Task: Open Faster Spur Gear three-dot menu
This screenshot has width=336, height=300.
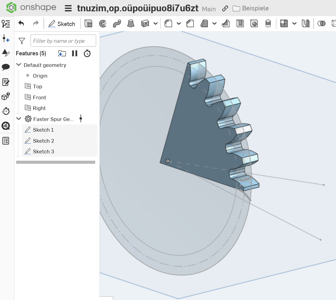Action: [x=81, y=118]
